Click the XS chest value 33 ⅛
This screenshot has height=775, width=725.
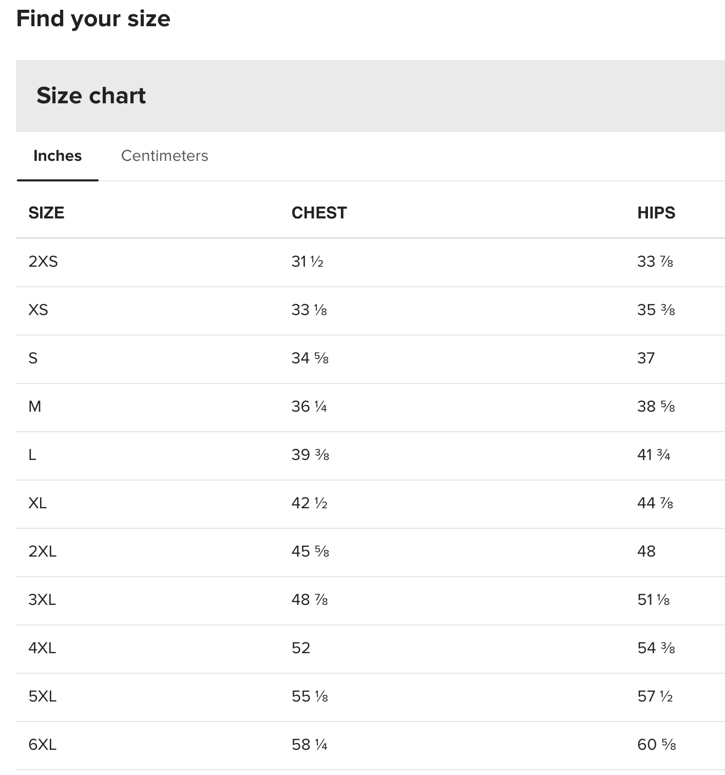point(309,310)
